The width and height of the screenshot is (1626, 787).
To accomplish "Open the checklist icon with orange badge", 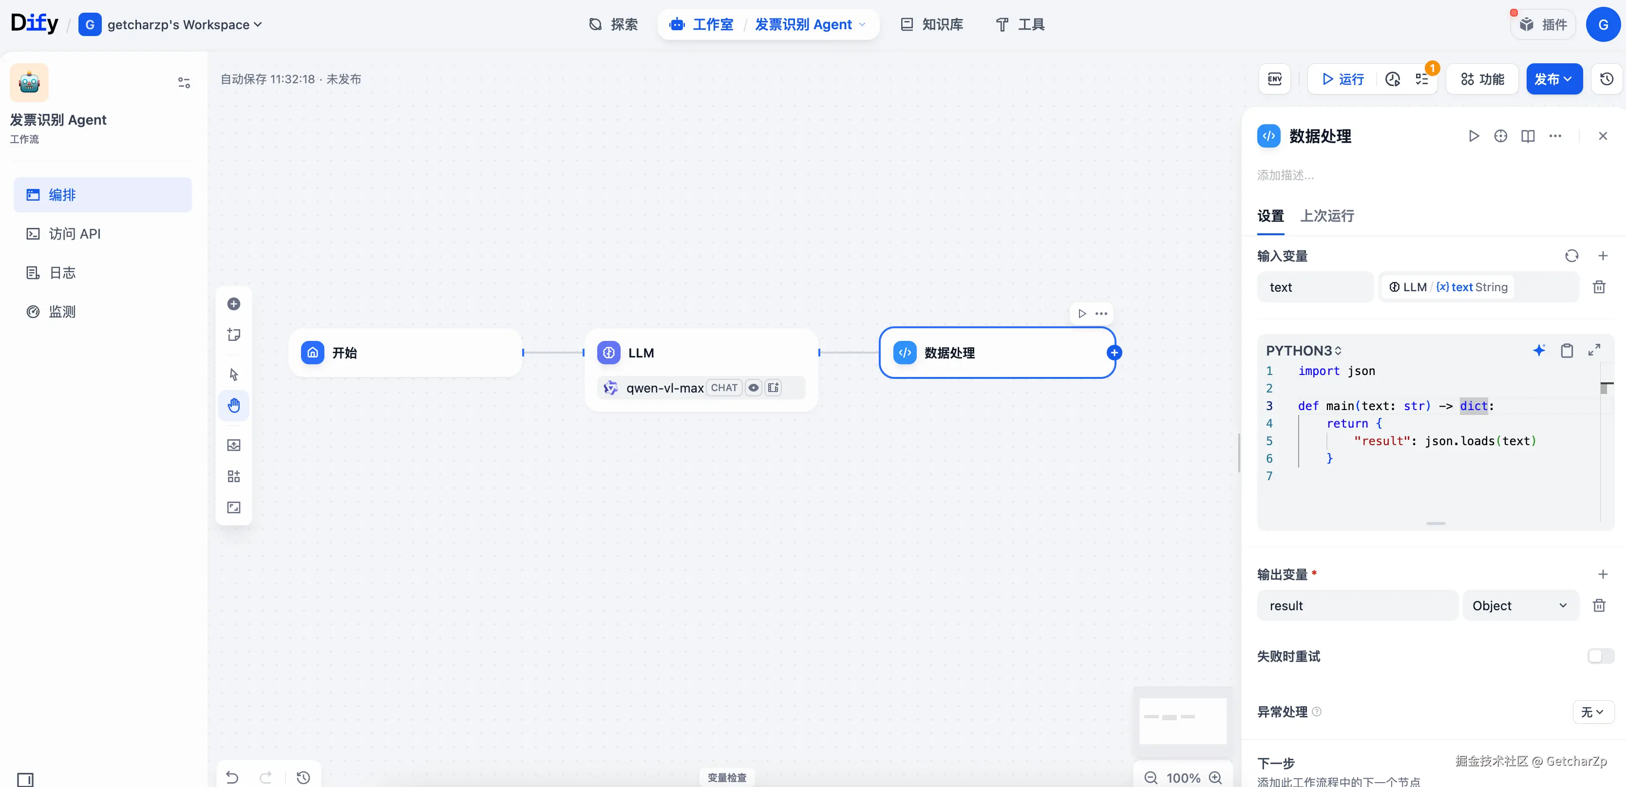I will pos(1422,79).
